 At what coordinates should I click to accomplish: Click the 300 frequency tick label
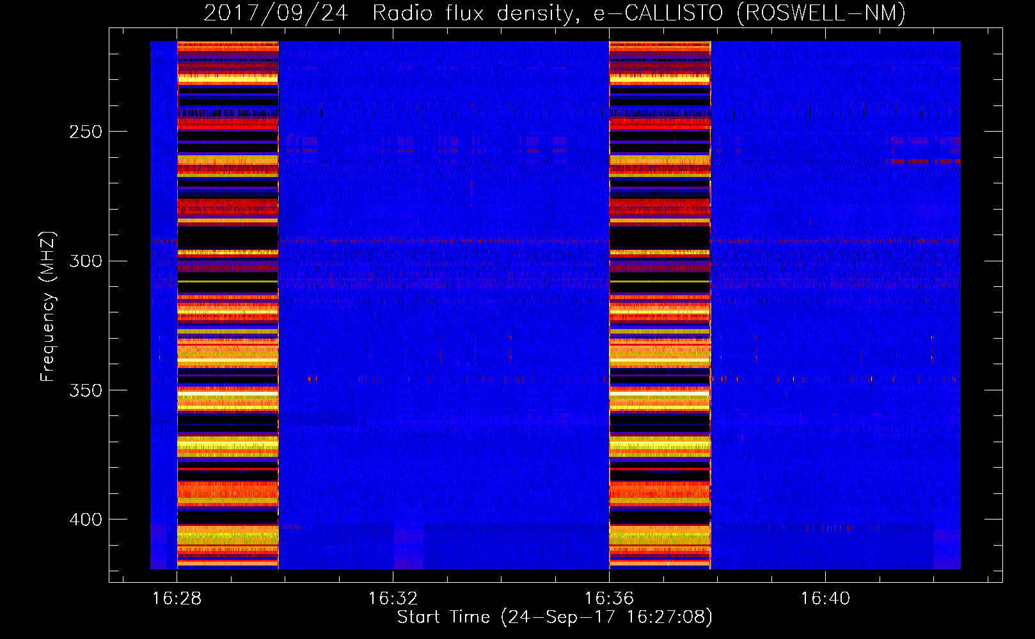coord(86,261)
